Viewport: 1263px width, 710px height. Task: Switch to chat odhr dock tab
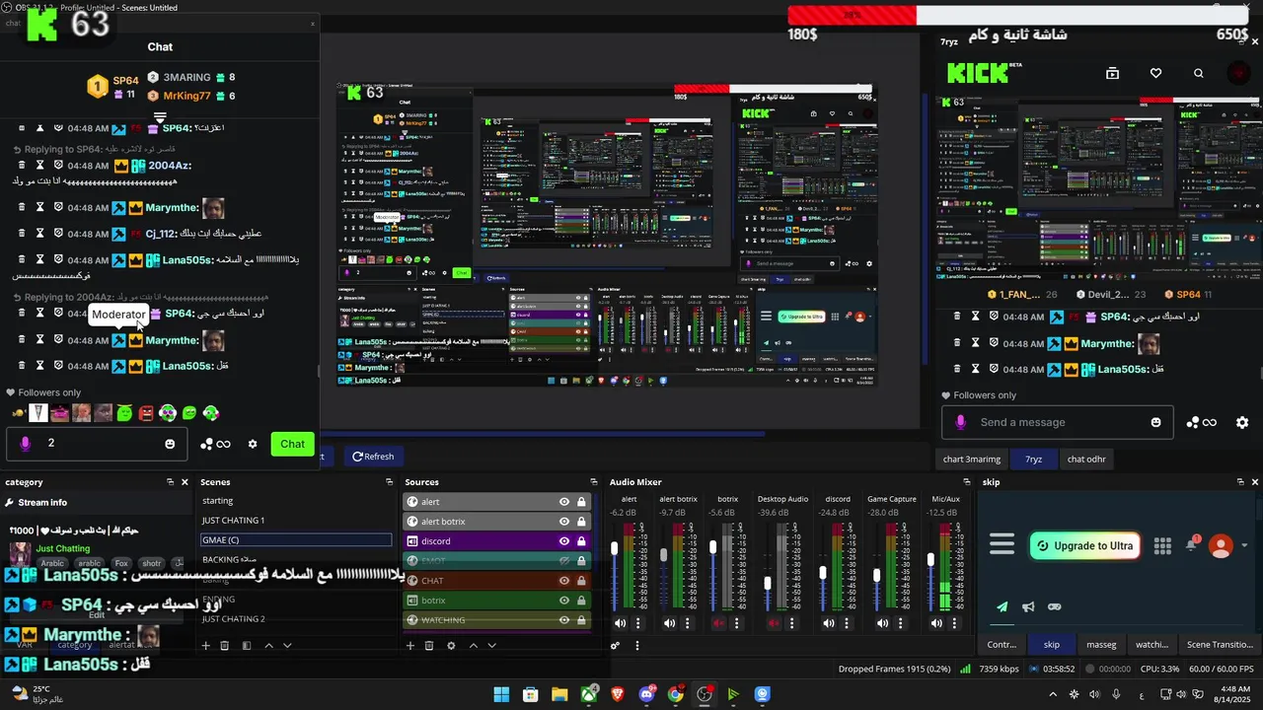[x=1086, y=459]
